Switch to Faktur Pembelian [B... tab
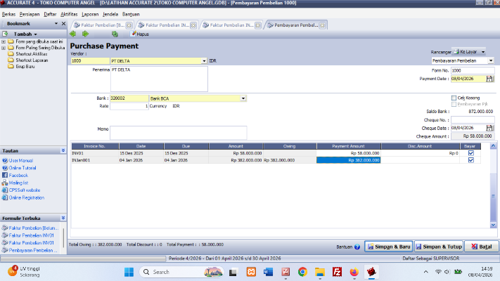 pos(103,25)
